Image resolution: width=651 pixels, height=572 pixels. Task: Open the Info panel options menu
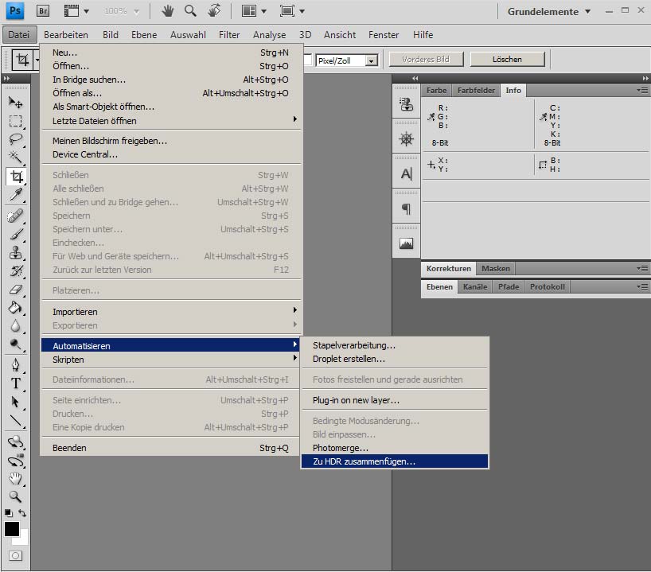pyautogui.click(x=643, y=91)
